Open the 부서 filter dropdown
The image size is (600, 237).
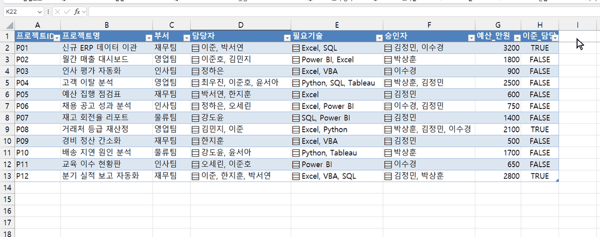coord(187,38)
